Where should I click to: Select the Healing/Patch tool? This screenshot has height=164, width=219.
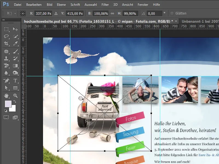6,51
